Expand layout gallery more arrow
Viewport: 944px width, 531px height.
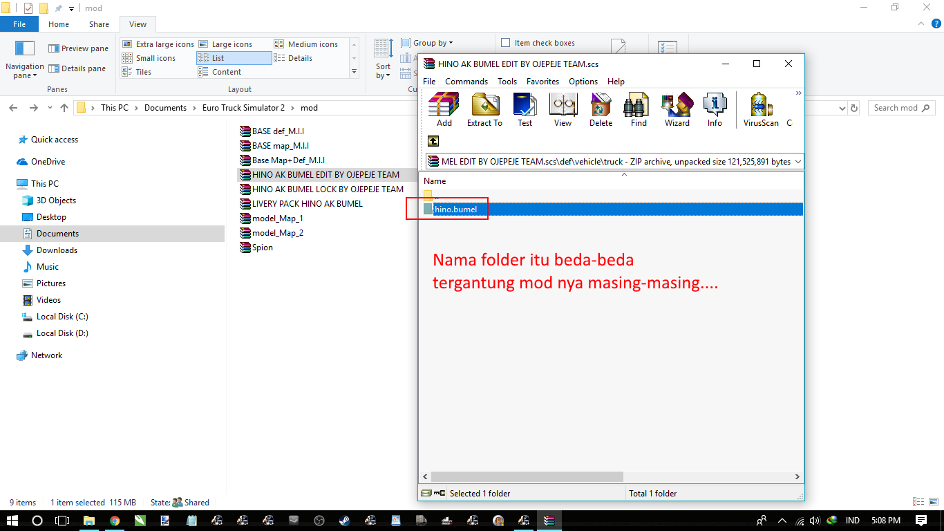354,72
